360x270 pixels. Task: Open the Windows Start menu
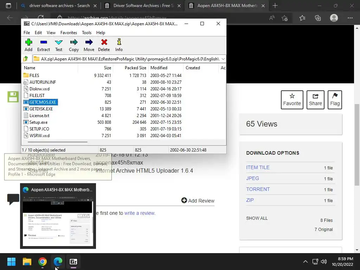point(11,262)
